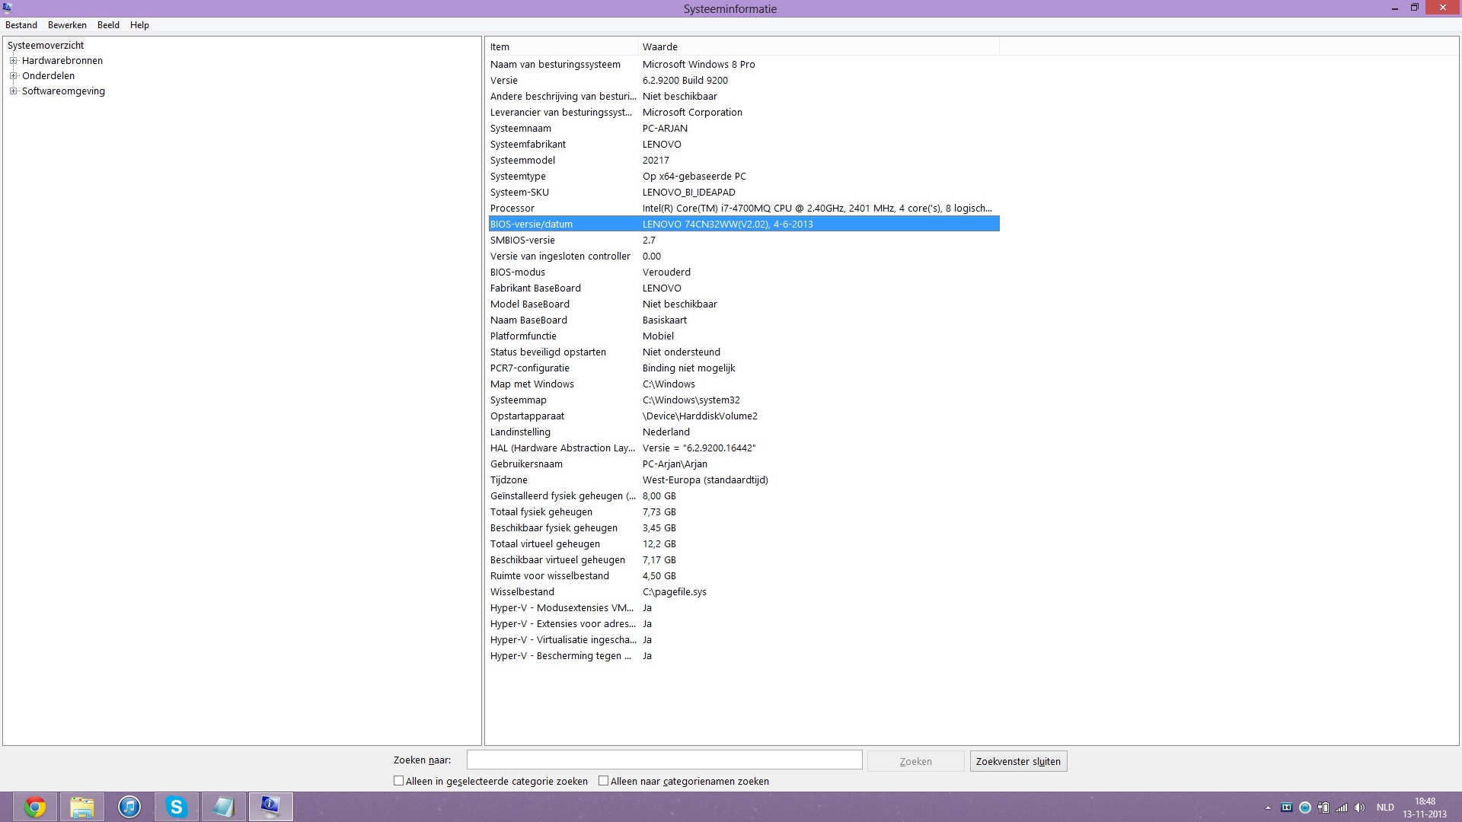
Task: Click the Systeeminformatie taskbar icon
Action: coord(271,807)
